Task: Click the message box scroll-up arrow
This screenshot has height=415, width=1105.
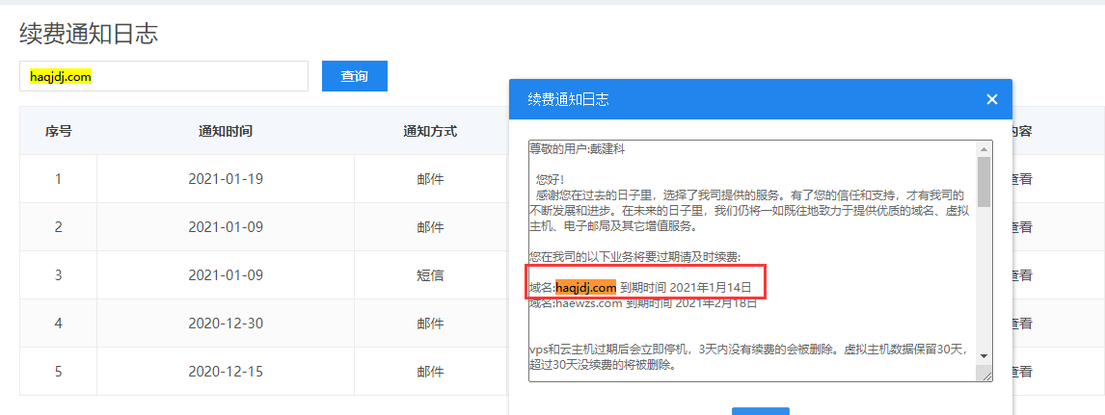Action: [x=984, y=149]
